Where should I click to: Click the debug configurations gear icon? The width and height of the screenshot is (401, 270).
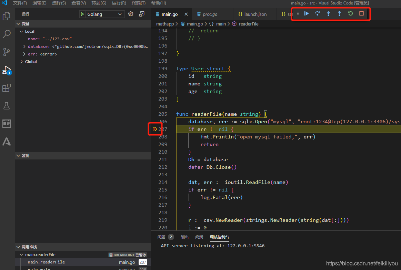tap(130, 14)
